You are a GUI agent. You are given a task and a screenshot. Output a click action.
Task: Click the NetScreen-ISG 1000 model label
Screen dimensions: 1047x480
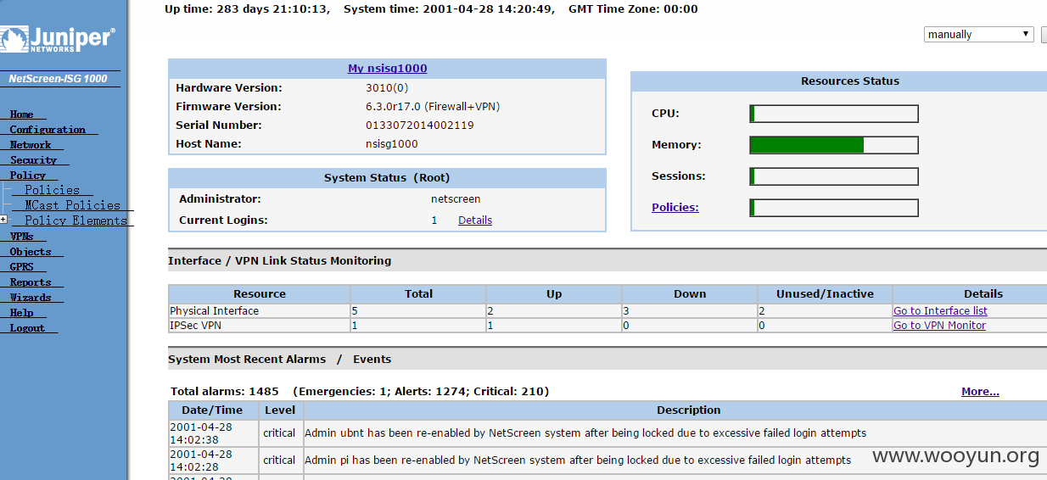58,79
